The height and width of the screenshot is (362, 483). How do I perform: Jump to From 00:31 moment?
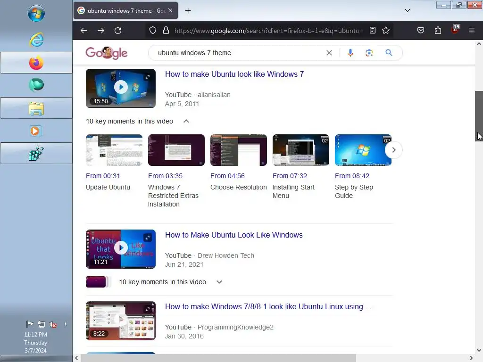coord(103,176)
